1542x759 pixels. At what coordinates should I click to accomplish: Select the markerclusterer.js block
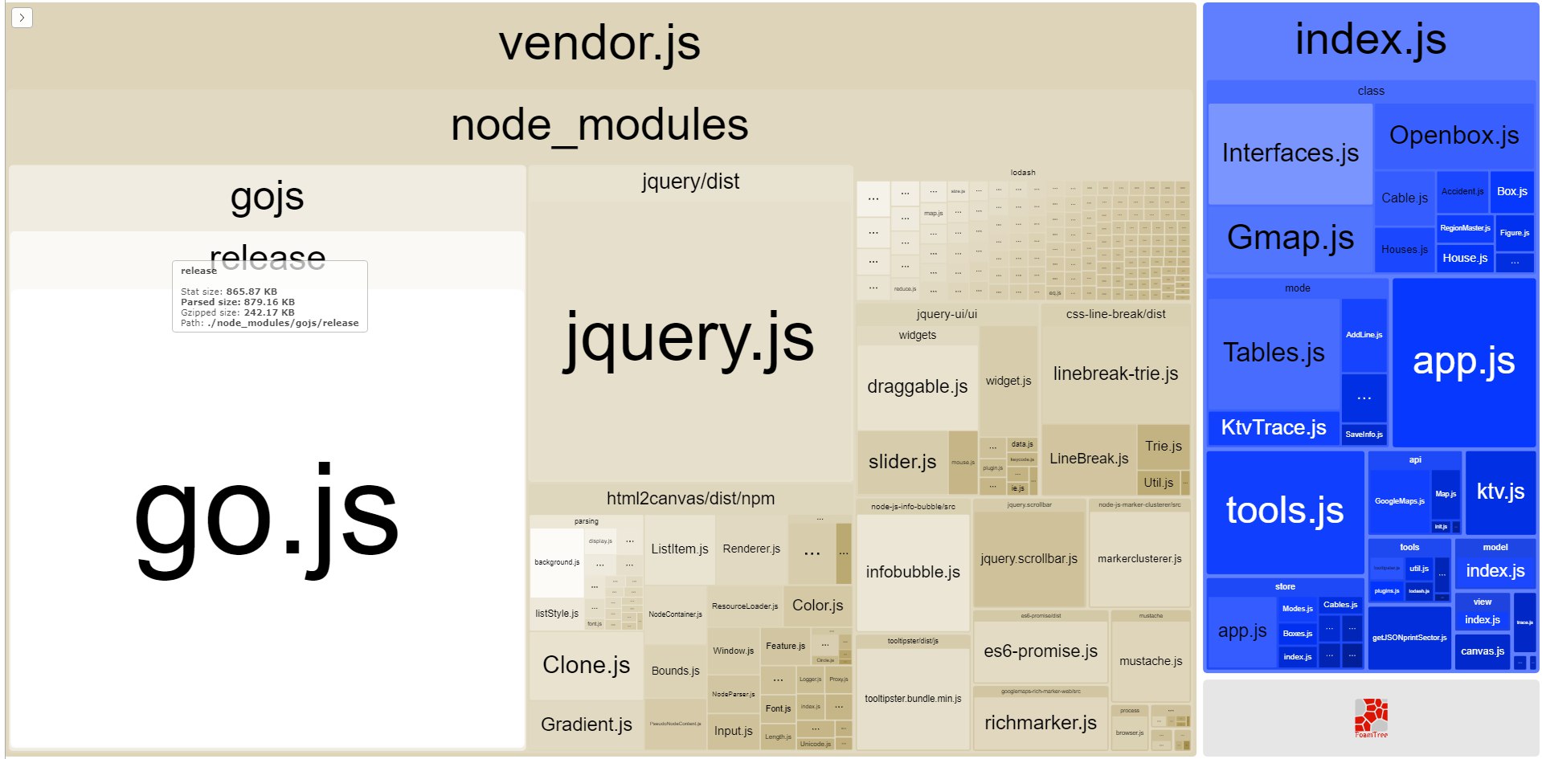pyautogui.click(x=1139, y=559)
